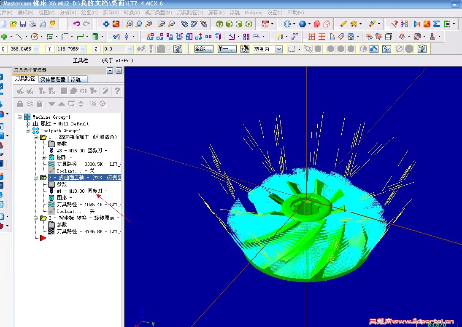Open the X coordinate dropdown
This screenshot has width=462, height=327.
[x=37, y=49]
